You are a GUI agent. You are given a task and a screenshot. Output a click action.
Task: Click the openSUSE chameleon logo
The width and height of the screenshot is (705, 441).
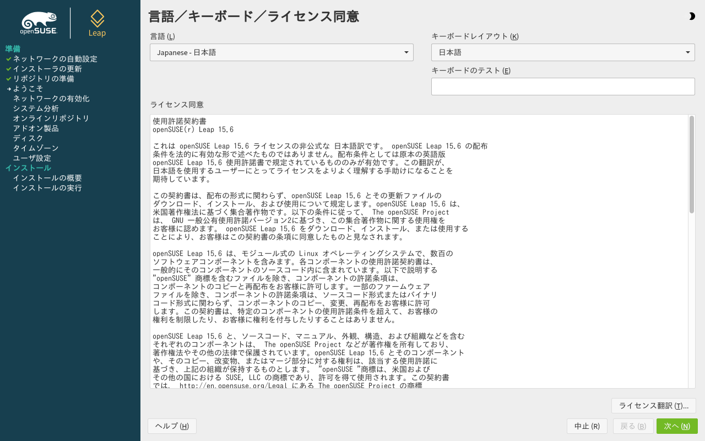(x=39, y=23)
